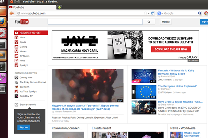The width and height of the screenshot is (208, 138).
Task: Click Universe Today source text
Action: pos(62,121)
